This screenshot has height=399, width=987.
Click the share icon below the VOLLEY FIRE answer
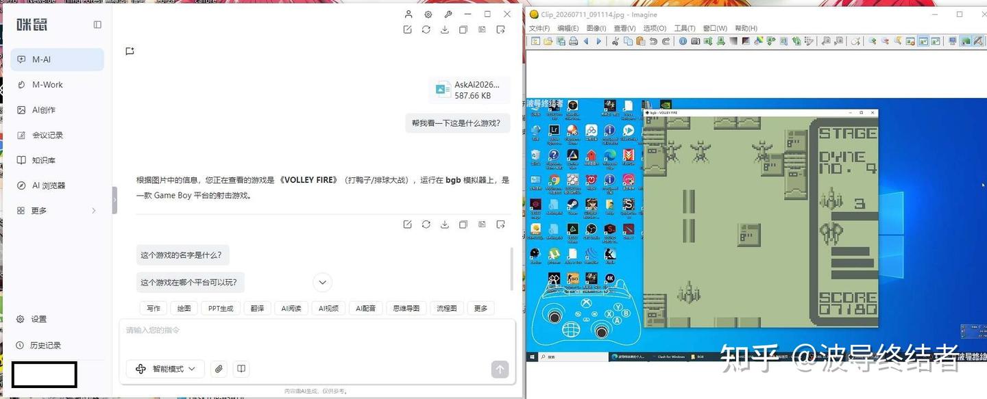tap(501, 224)
